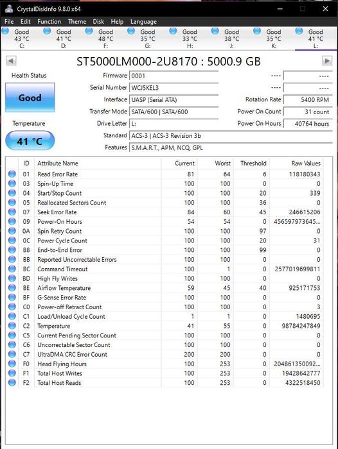The height and width of the screenshot is (449, 338).
Task: Click the Firmware field showing 0001
Action: click(x=173, y=76)
